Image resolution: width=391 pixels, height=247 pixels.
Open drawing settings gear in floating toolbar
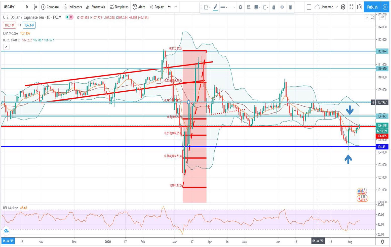coord(240,7)
